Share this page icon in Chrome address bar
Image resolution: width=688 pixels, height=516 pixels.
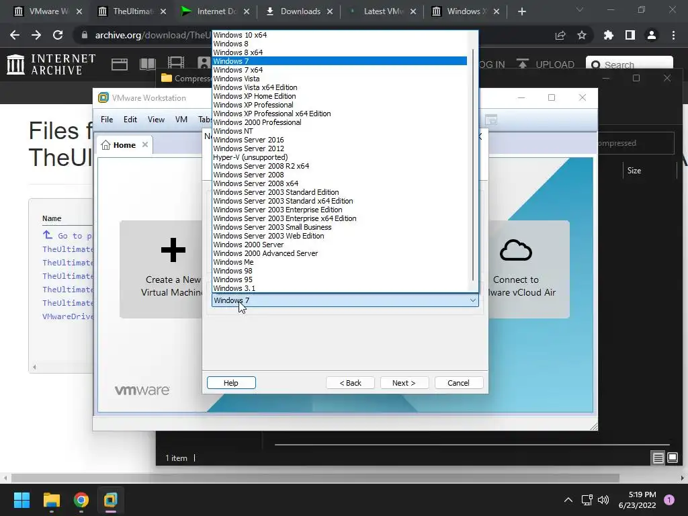coord(560,35)
